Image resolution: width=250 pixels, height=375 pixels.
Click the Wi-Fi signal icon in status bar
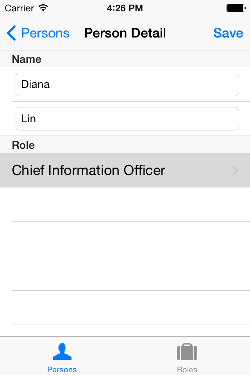[x=43, y=8]
